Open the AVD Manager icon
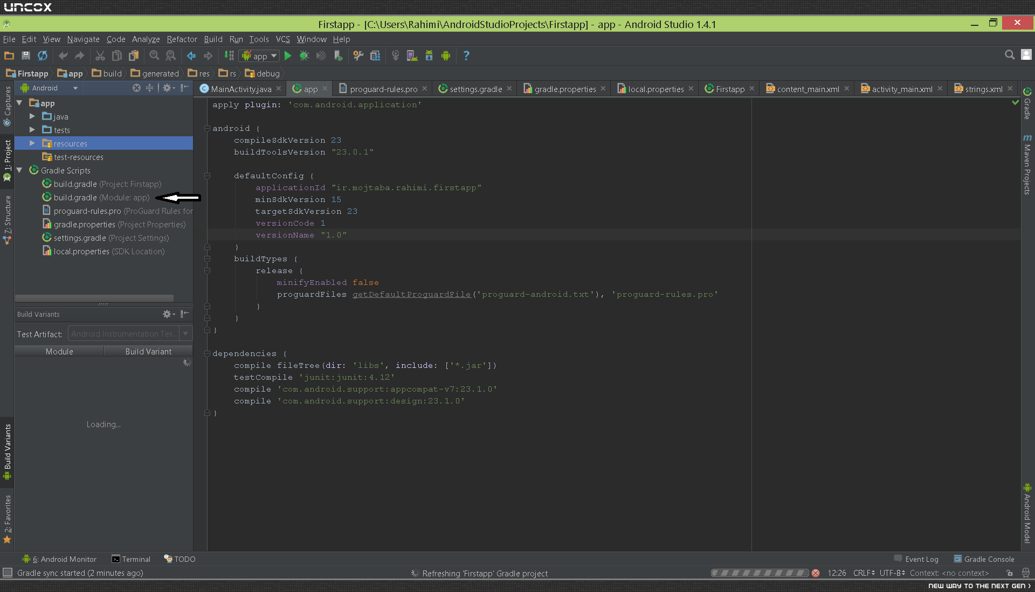This screenshot has height=592, width=1035. 412,55
